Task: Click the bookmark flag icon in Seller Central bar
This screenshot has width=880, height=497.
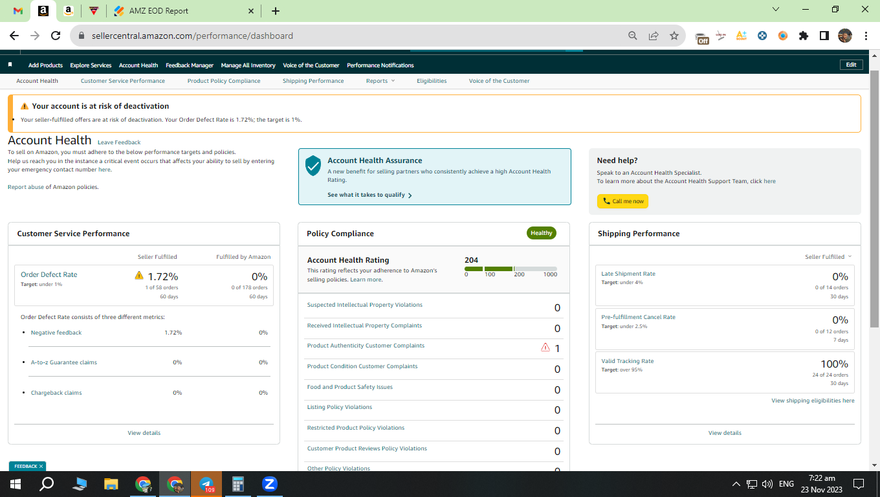Action: click(10, 65)
